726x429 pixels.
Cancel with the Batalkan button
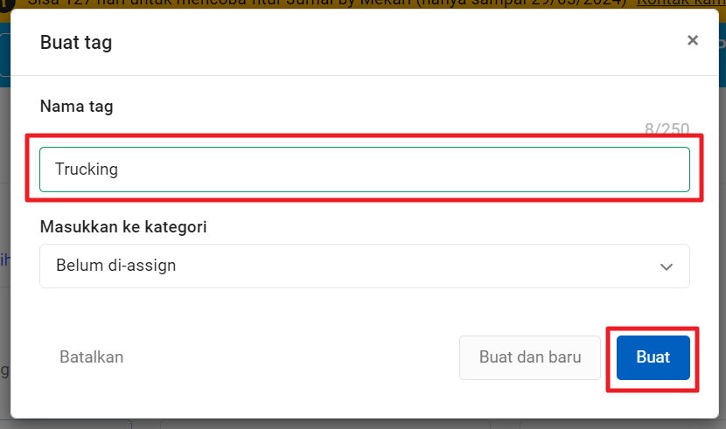click(x=91, y=356)
